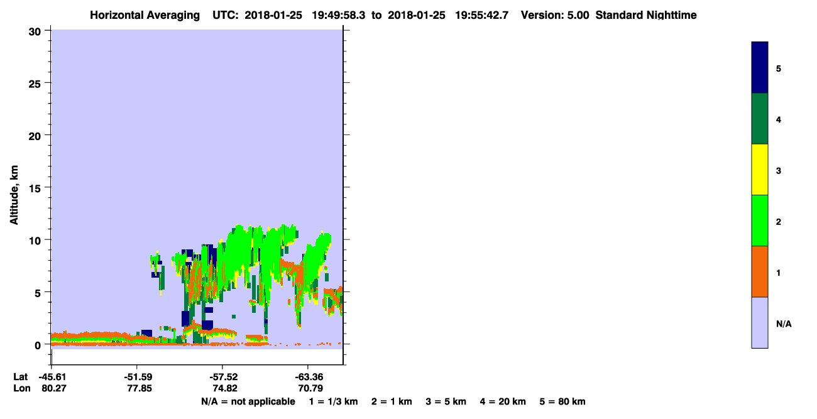Image resolution: width=817 pixels, height=419 pixels.
Task: Click the lavender N/A colorbar segment
Action: pos(760,322)
